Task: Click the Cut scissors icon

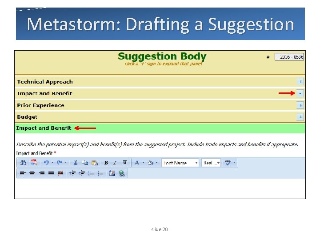Action: coord(76,163)
